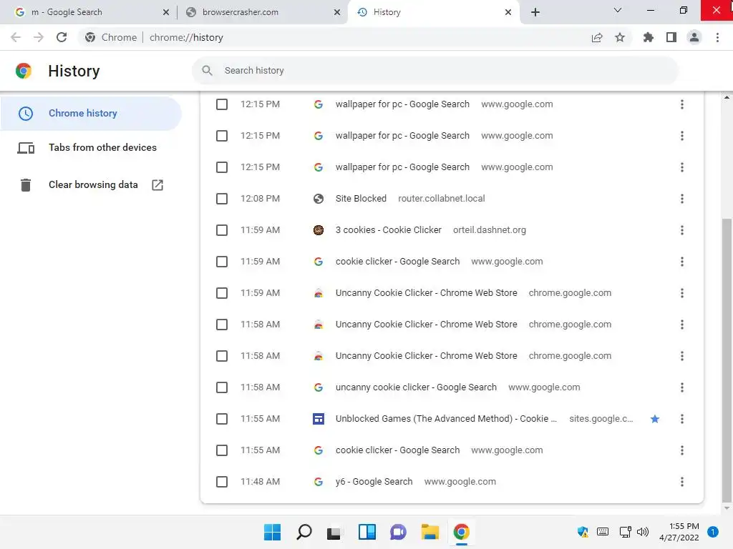Click the orteil.dashnet.org domain text
This screenshot has width=733, height=549.
(490, 229)
